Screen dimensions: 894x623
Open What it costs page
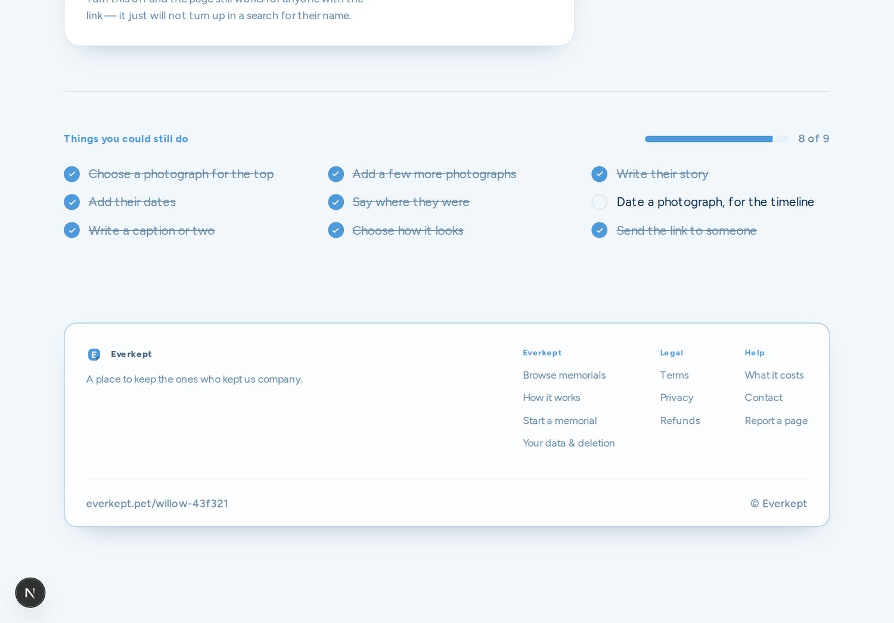click(774, 375)
